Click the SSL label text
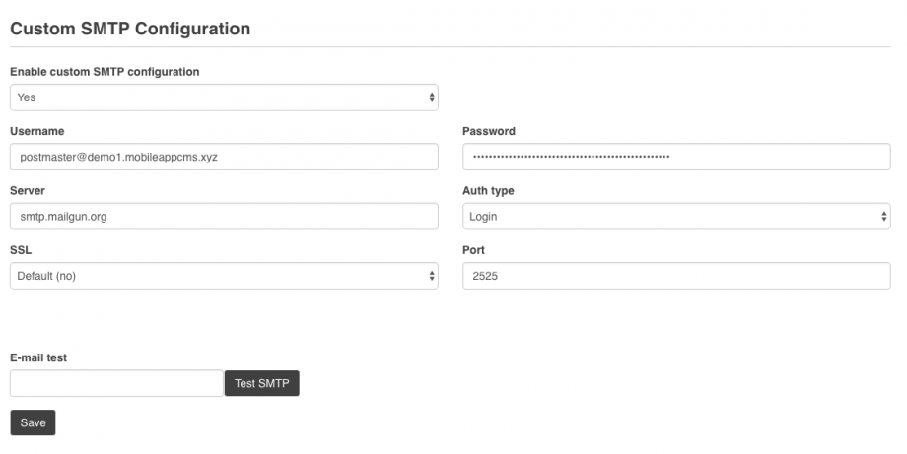 click(21, 250)
